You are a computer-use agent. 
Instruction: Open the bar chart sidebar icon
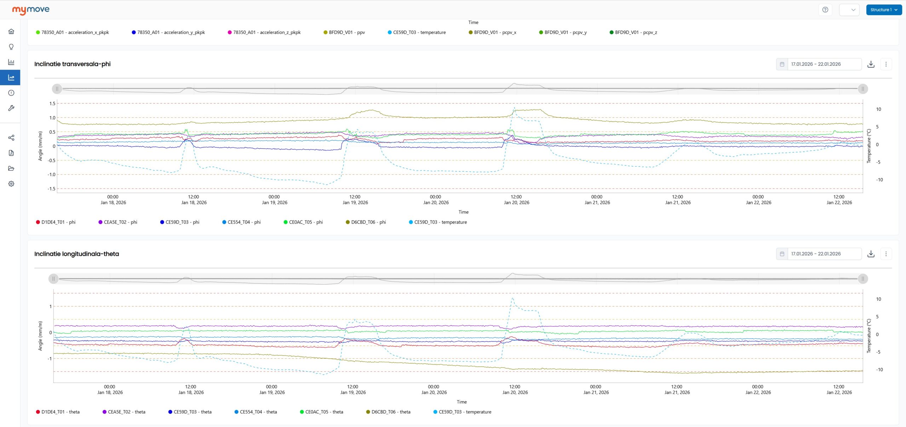[11, 62]
